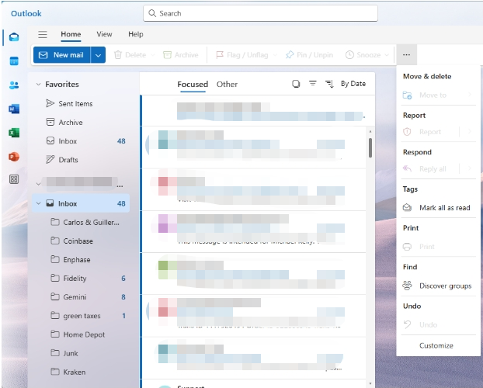Viewport: 483px width, 388px height.
Task: Switch to the Home ribbon tab
Action: pyautogui.click(x=71, y=34)
